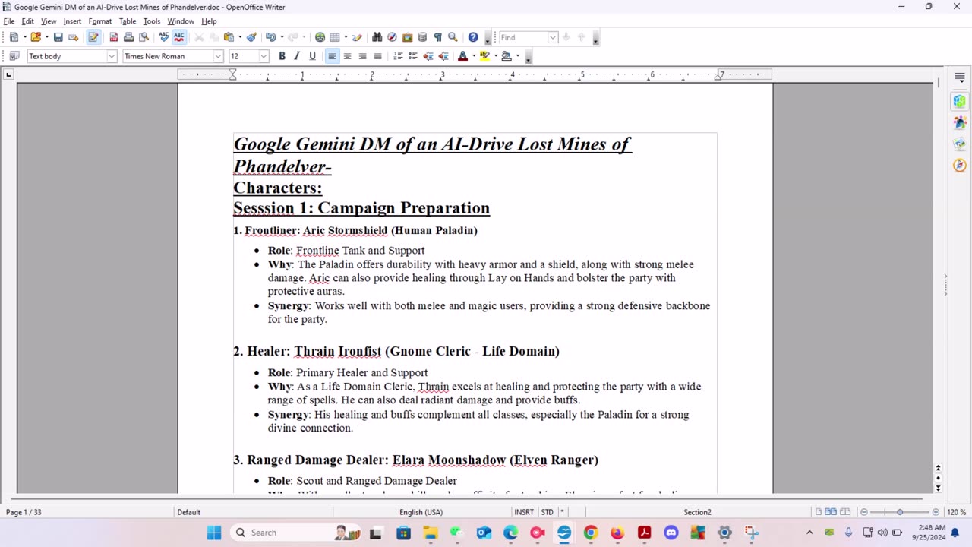
Task: Apply Highlighting color swatch
Action: tap(484, 56)
